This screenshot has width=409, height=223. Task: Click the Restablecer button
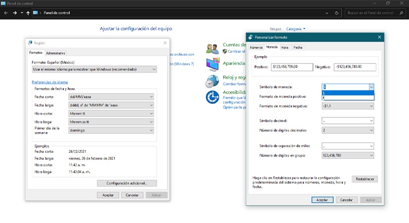pyautogui.click(x=365, y=179)
